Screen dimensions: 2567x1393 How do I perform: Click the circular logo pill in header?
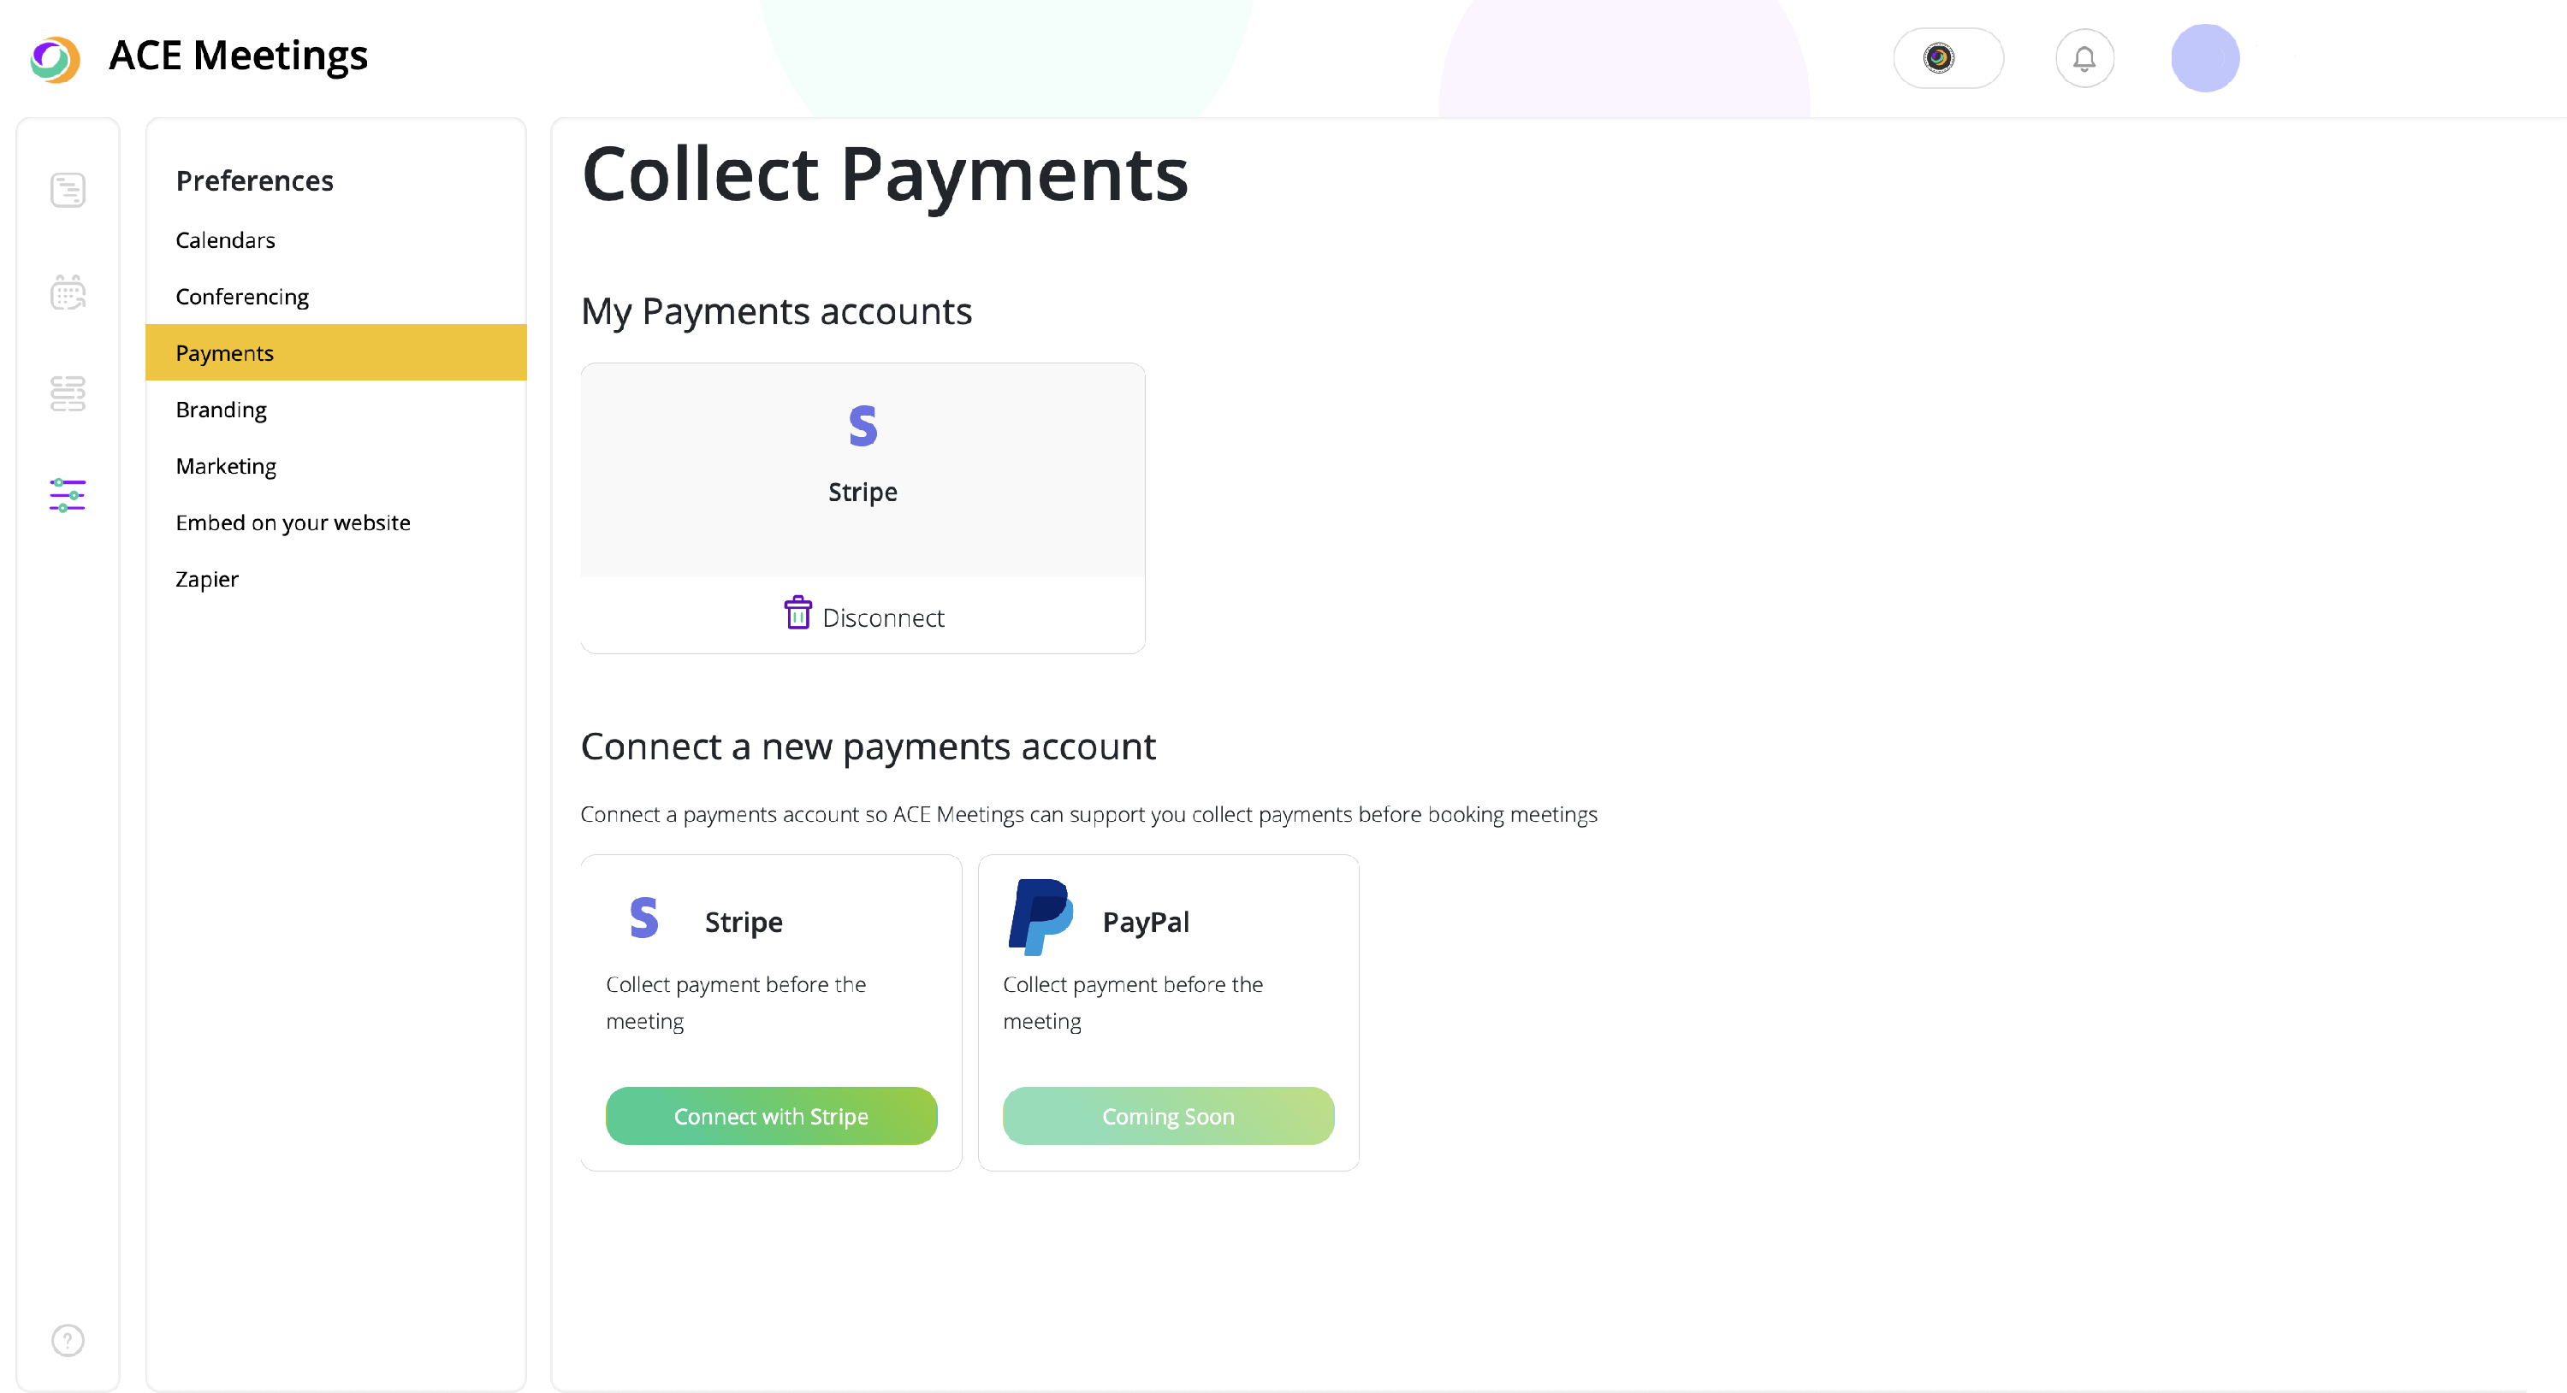click(x=1947, y=59)
